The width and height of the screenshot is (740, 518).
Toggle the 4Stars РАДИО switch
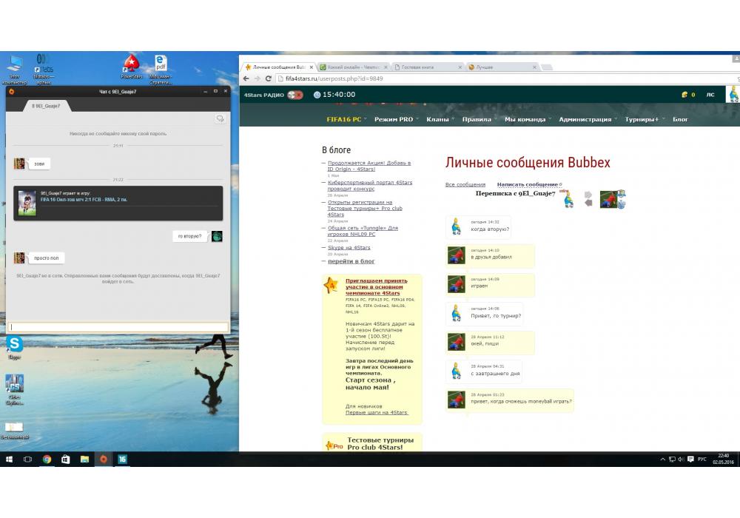[x=295, y=95]
